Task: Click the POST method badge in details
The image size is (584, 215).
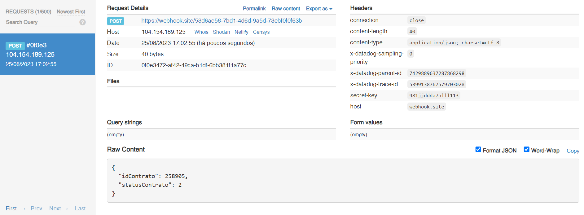Action: click(116, 21)
